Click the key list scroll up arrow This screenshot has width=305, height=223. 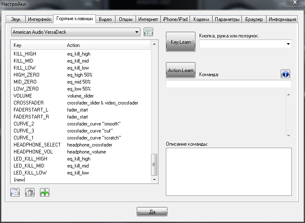(x=154, y=44)
